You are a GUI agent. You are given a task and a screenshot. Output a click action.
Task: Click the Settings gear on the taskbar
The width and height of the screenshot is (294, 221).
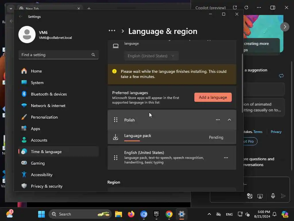(181, 214)
